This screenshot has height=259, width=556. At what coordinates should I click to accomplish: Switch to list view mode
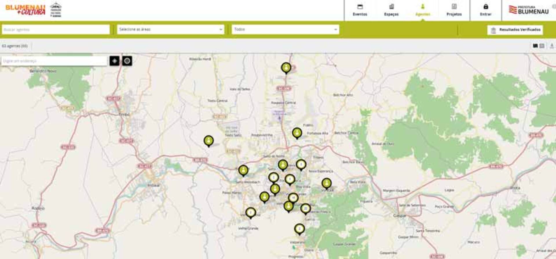tap(542, 46)
